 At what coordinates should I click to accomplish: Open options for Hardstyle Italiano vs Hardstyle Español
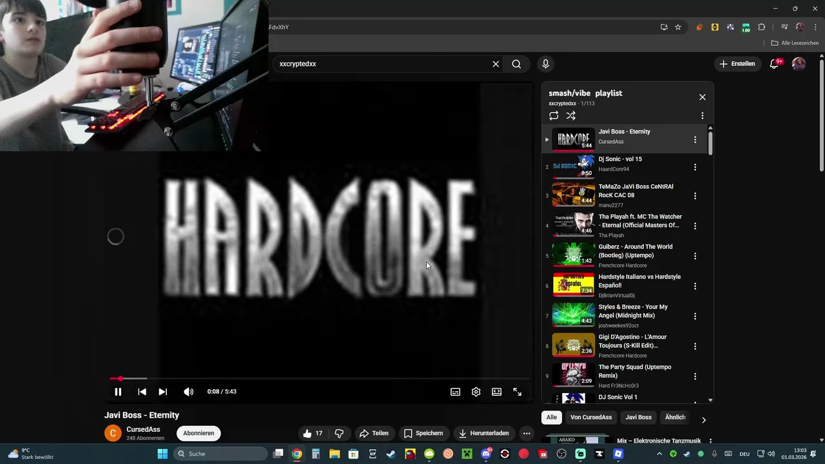pos(695,286)
